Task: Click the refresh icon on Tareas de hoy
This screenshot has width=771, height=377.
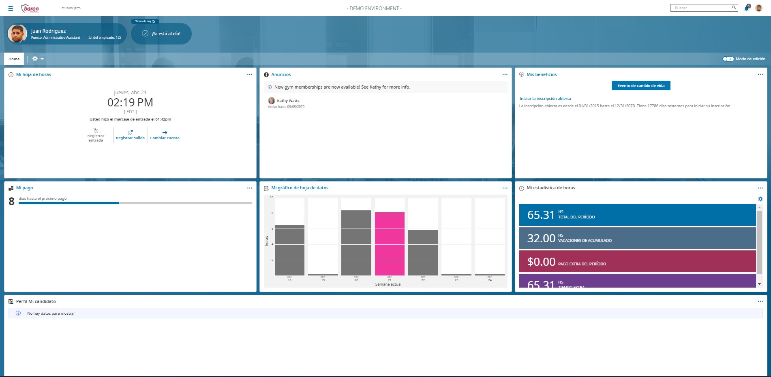Action: coord(154,21)
